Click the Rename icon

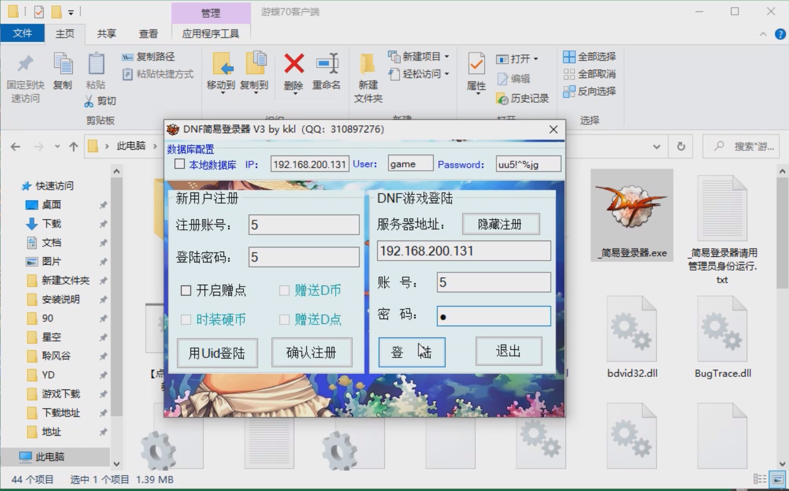327,63
